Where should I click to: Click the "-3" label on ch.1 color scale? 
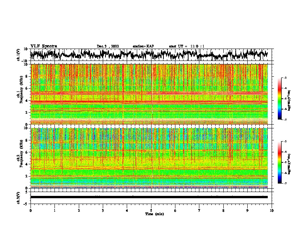tap(285, 78)
